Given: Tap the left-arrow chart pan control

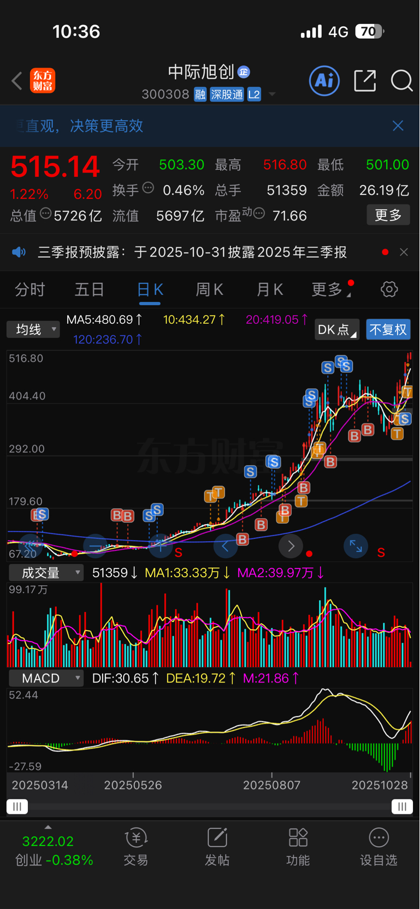Looking at the screenshot, I should [226, 546].
